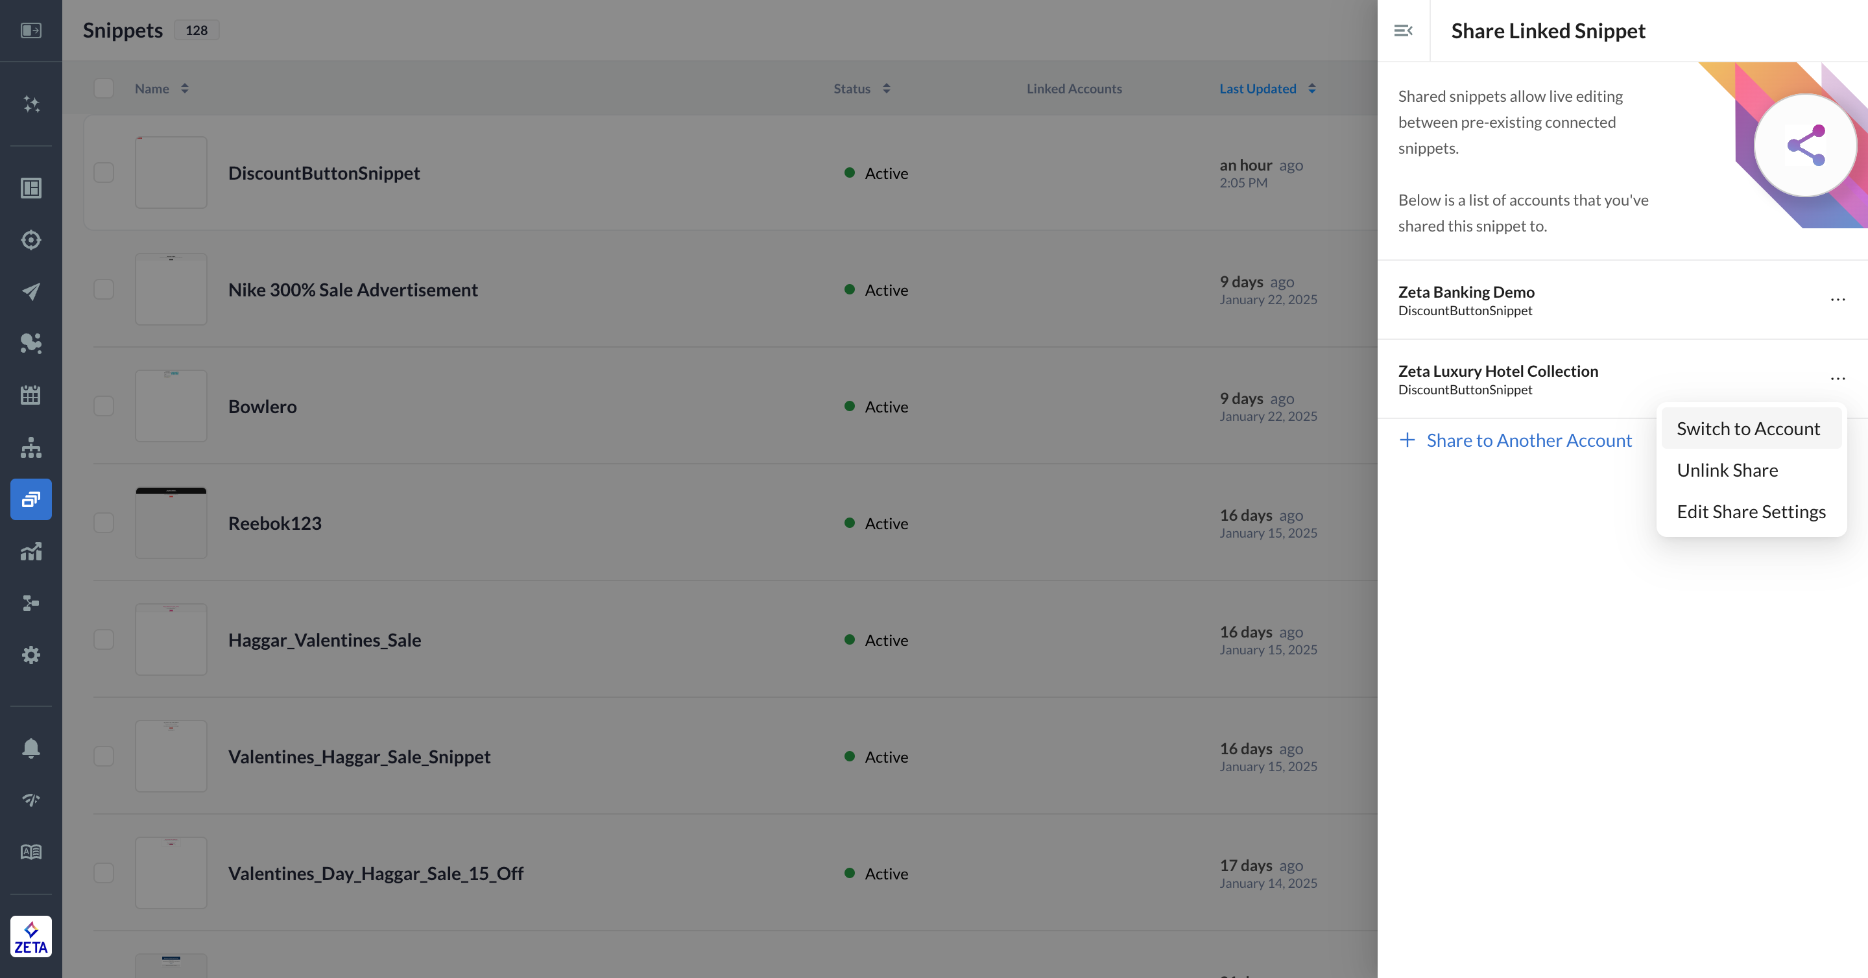Click the Snippets page title
Screen dimensions: 1868x978
(123, 30)
